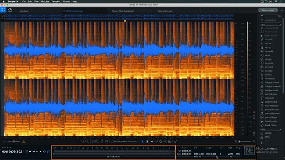Toggle loop playback

coord(44,152)
